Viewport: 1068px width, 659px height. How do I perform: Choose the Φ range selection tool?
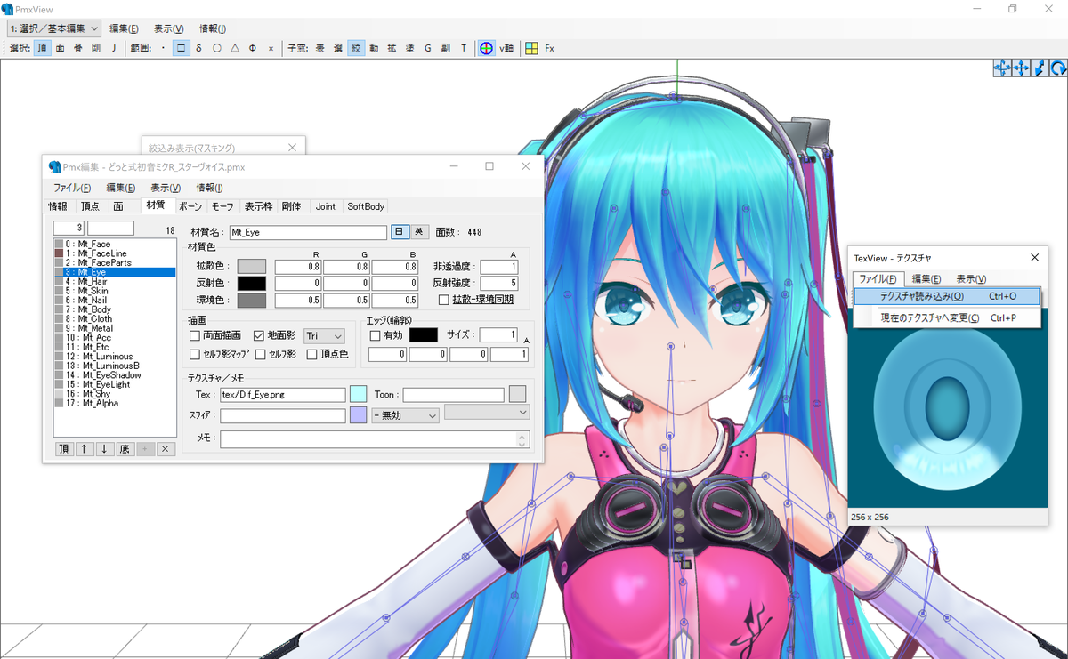pyautogui.click(x=253, y=48)
